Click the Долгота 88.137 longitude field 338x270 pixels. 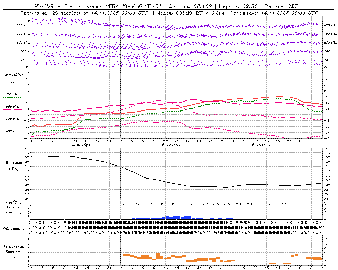[x=190, y=6]
